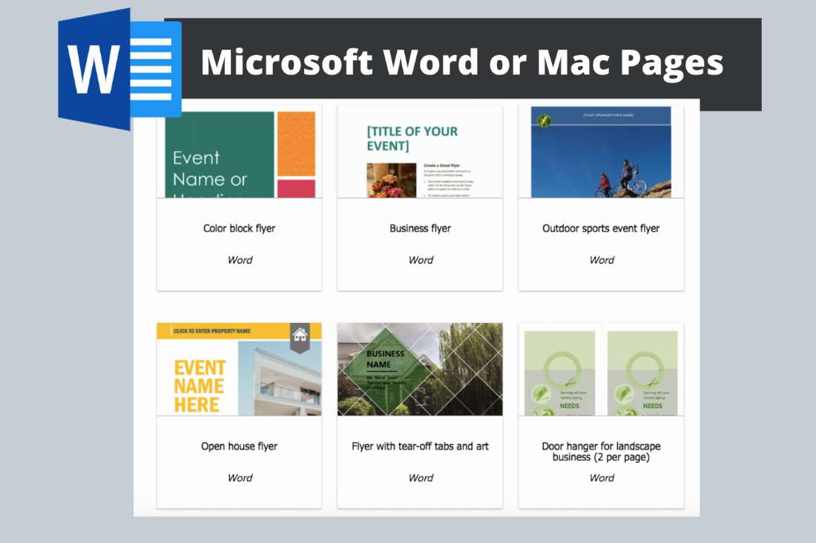Select the 'Business flyer' title

420,228
